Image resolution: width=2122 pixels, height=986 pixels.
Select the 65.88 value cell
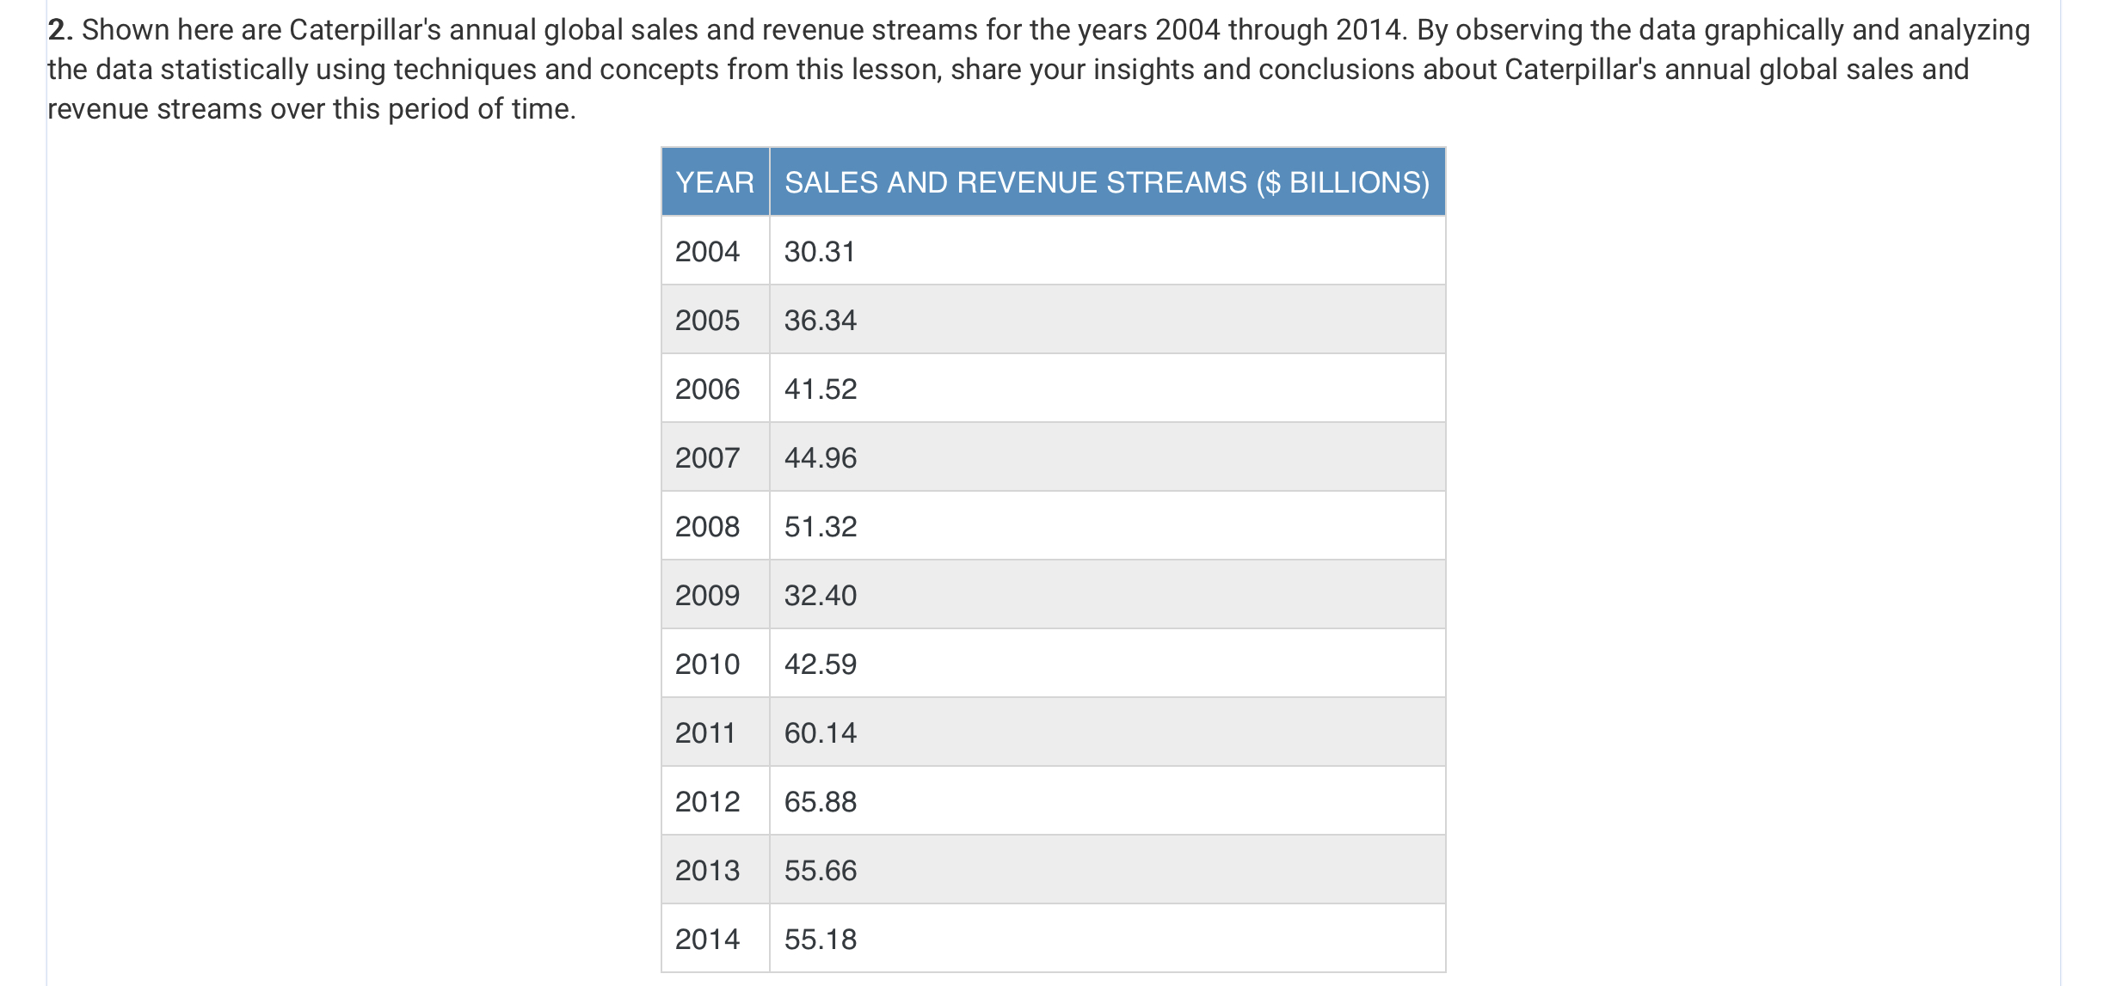(x=1107, y=800)
